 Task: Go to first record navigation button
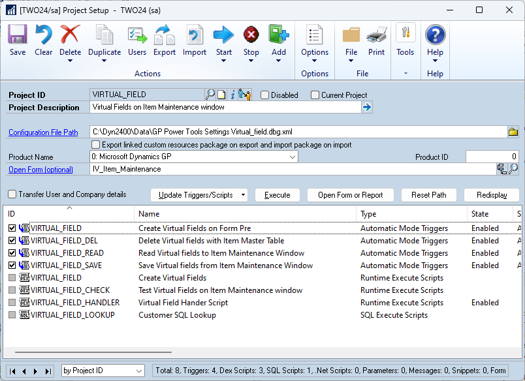[x=12, y=371]
